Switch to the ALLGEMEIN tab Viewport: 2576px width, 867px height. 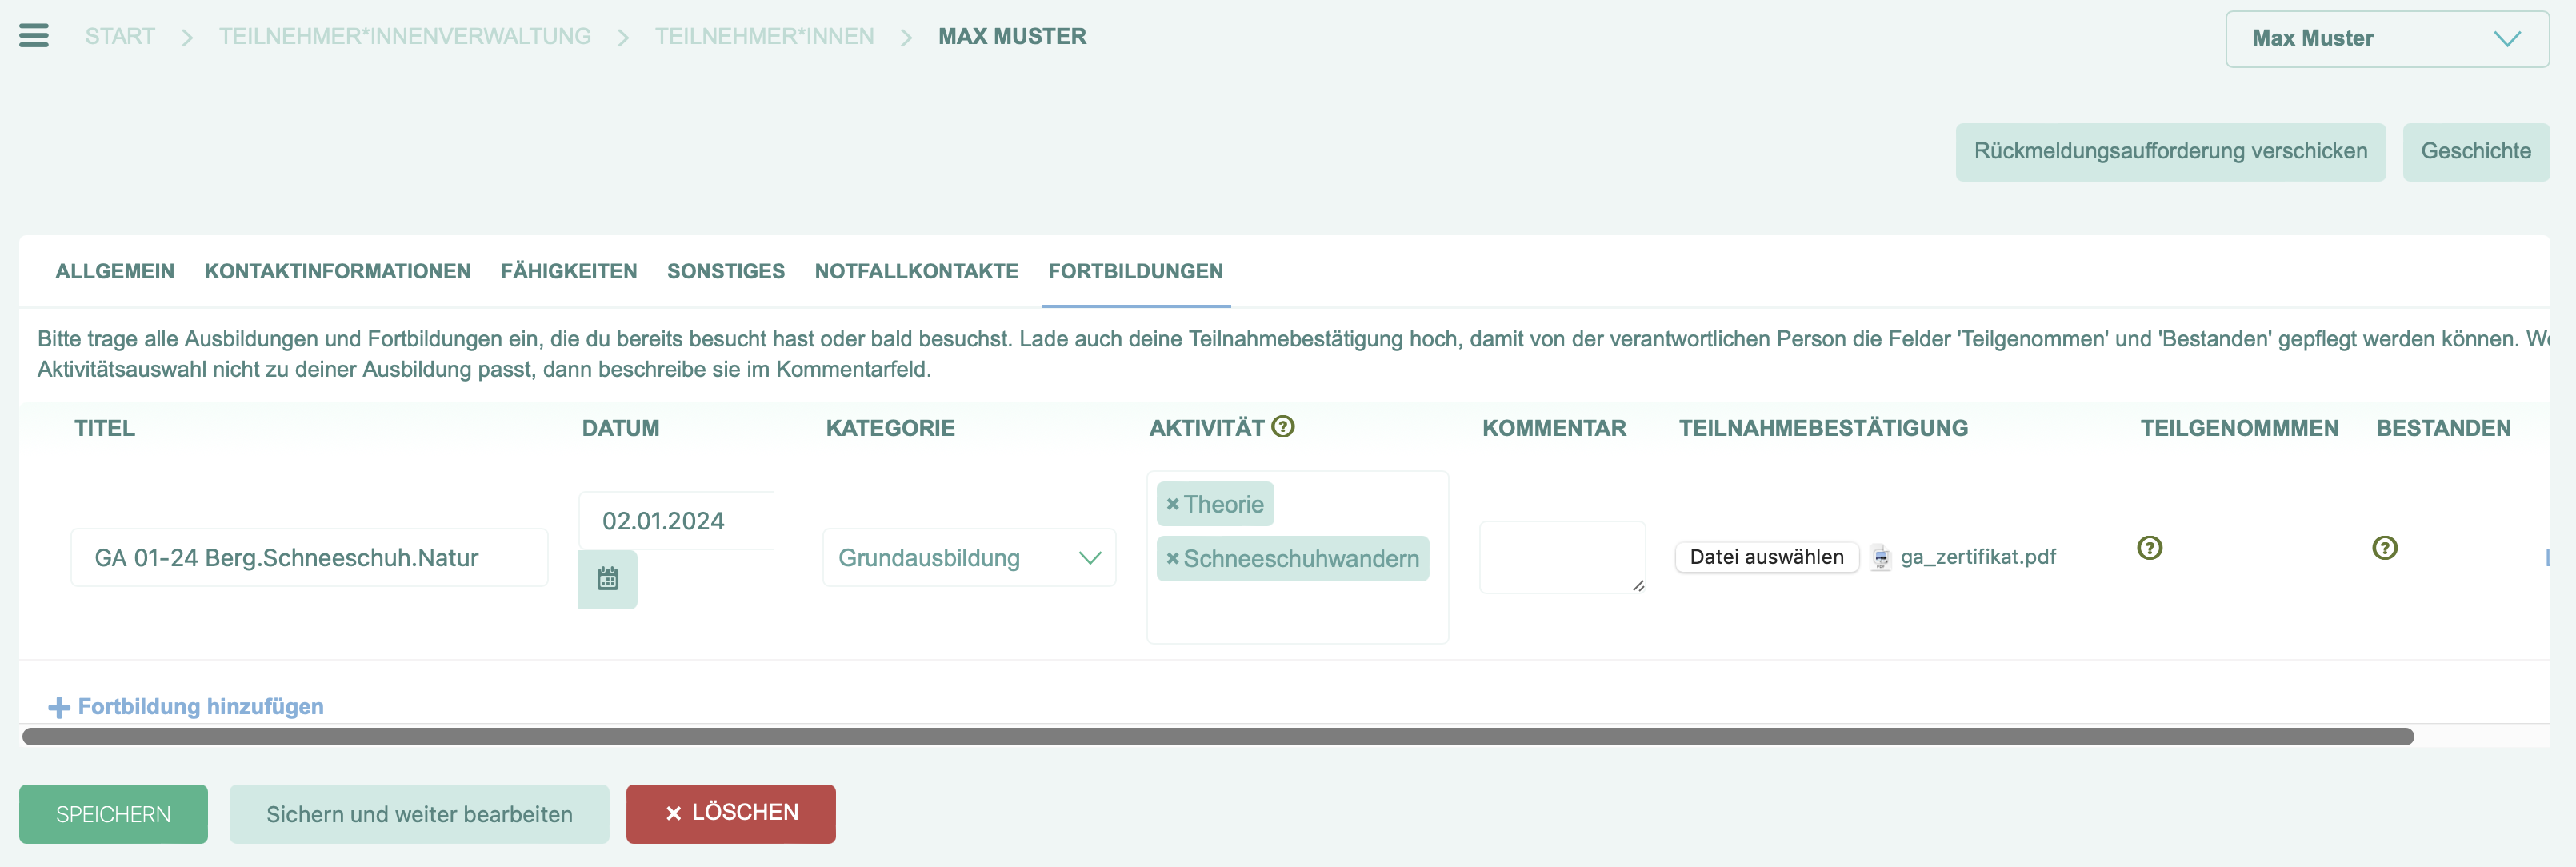114,271
